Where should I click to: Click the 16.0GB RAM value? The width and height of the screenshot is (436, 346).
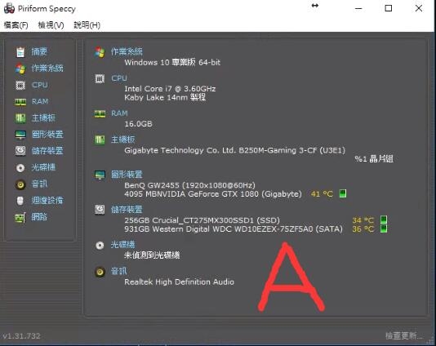click(x=138, y=124)
